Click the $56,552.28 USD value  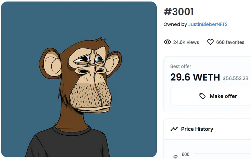tap(236, 78)
